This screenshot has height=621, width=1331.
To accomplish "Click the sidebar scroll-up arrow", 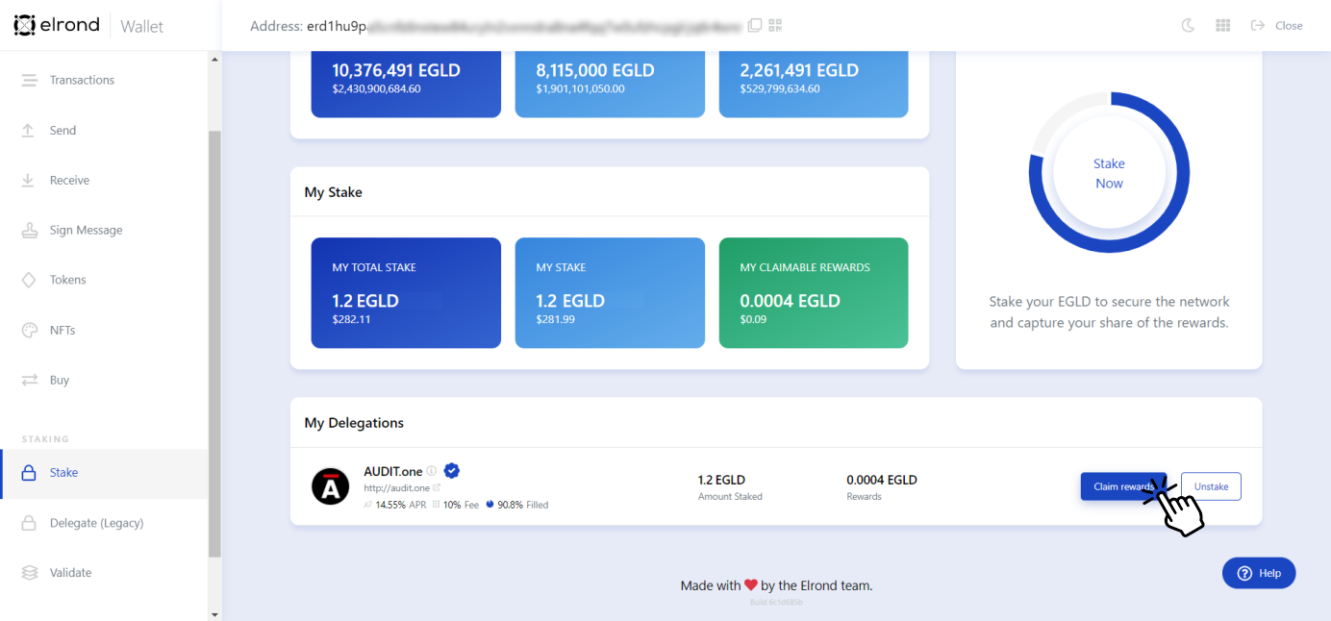I will (214, 60).
